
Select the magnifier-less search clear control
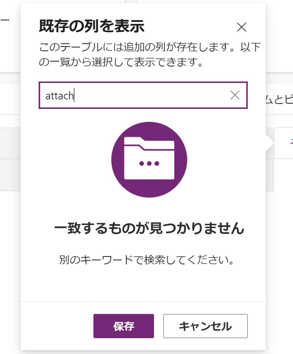[x=235, y=96]
